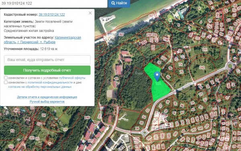Select parcel 351 on the map
The image size is (241, 151).
(x=32, y=138)
